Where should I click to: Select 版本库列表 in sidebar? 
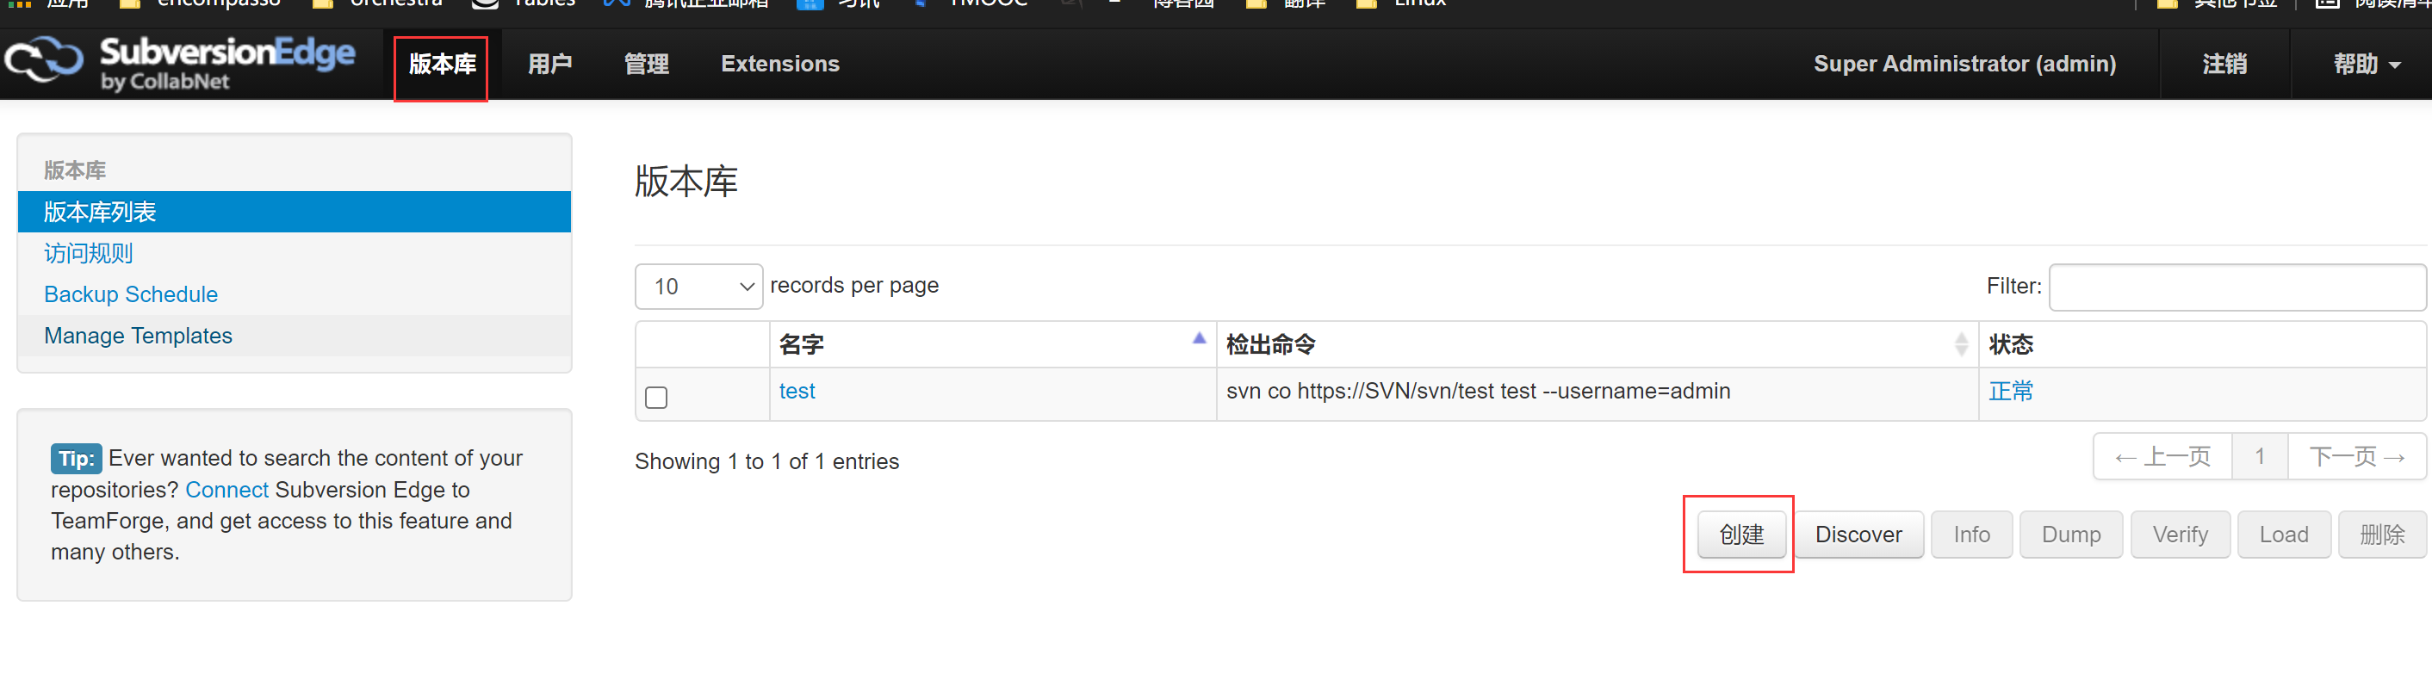click(x=295, y=213)
